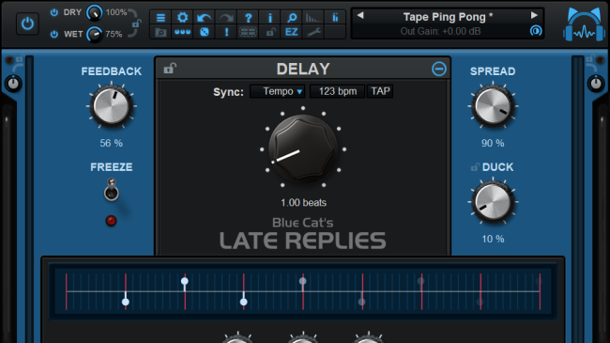Toggle the main plugin bypass power button
Viewport: 610px width, 343px height.
click(x=27, y=23)
